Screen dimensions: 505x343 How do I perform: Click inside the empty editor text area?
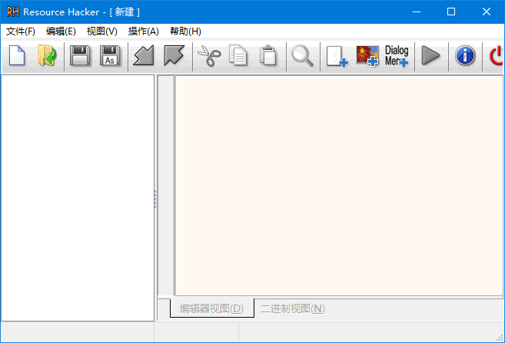click(x=338, y=184)
